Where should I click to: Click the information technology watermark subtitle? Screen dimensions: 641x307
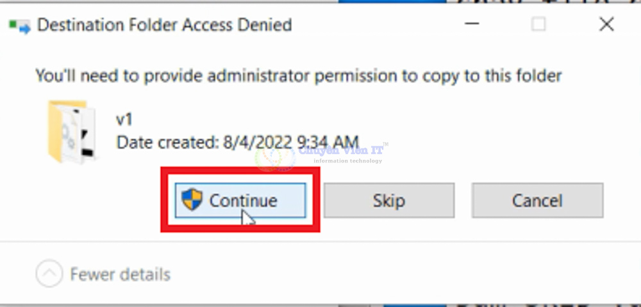[x=347, y=161]
